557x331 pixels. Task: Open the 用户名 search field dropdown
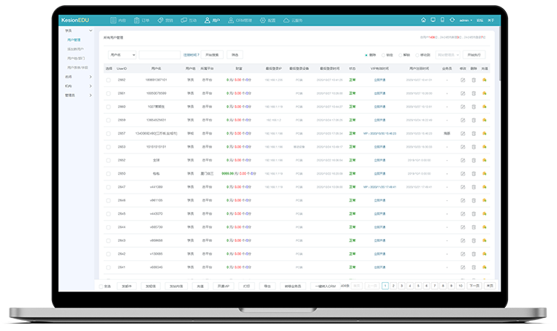[121, 55]
